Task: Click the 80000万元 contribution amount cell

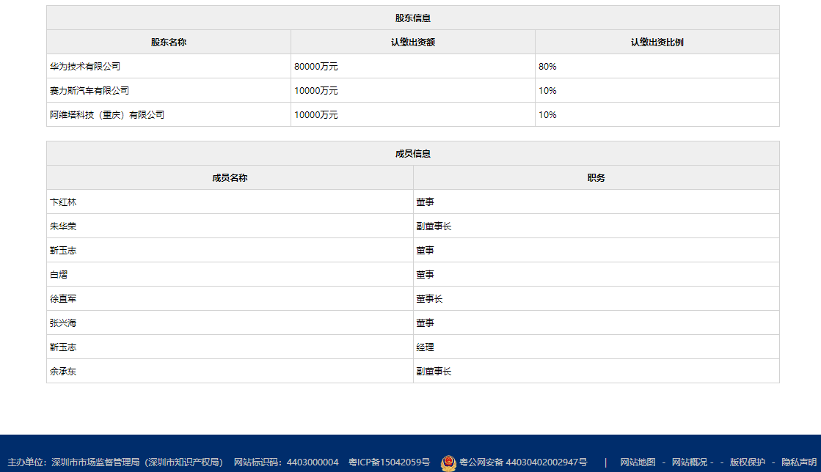Action: (316, 67)
